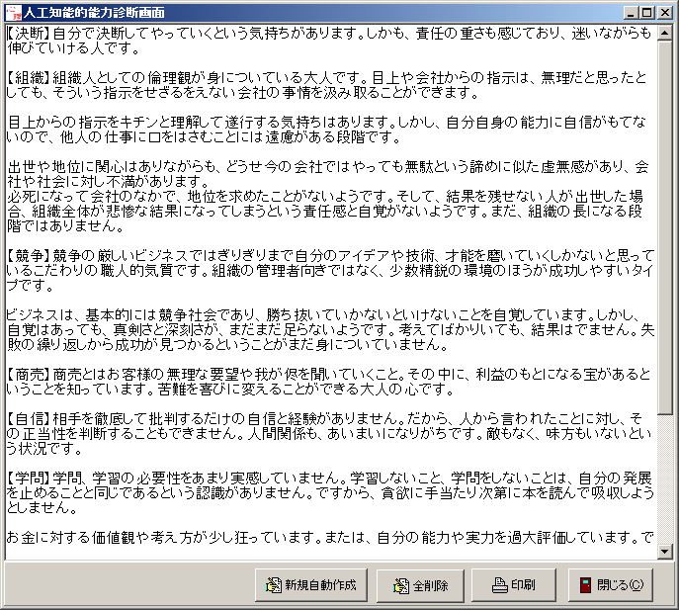The image size is (679, 610).
Task: Click the text としません。
Action: pyautogui.click(x=42, y=507)
